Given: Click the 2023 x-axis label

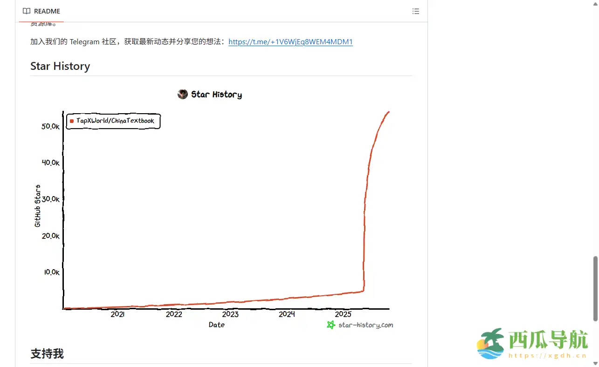Looking at the screenshot, I should click(x=230, y=314).
